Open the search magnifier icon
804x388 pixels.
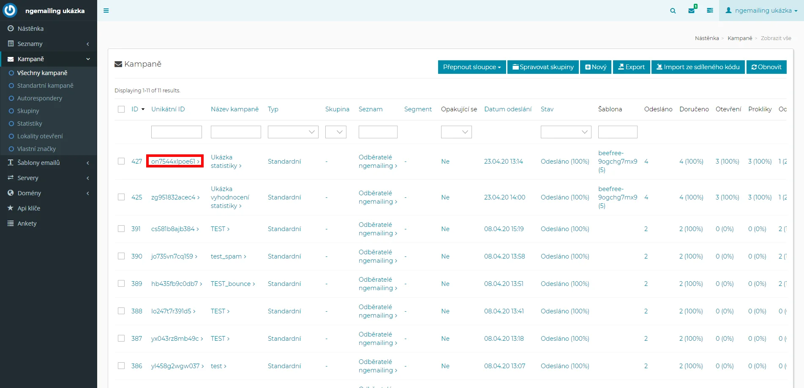673,11
